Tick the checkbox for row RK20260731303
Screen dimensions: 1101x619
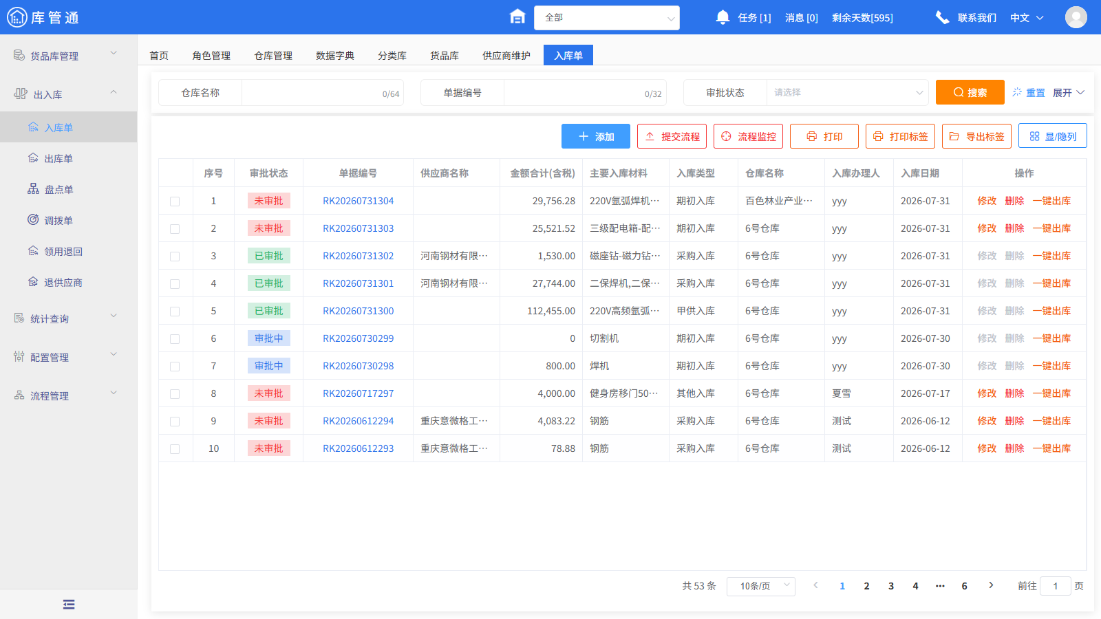[x=175, y=229]
